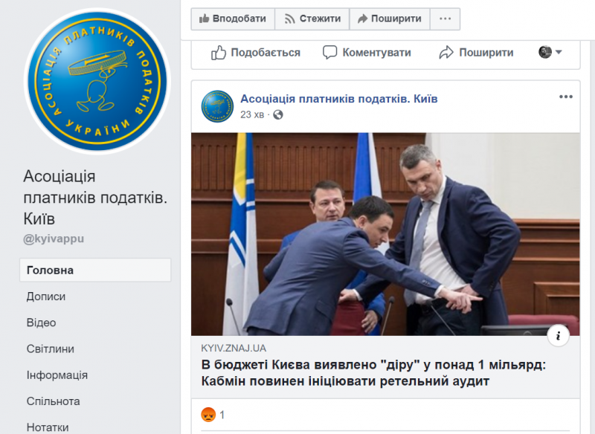The image size is (595, 434).
Task: Open Світлини in the sidebar
Action: pos(51,349)
